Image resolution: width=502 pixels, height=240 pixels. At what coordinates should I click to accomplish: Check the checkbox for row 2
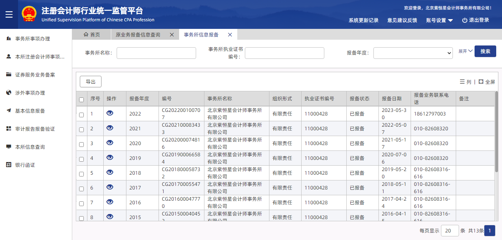tap(81, 130)
